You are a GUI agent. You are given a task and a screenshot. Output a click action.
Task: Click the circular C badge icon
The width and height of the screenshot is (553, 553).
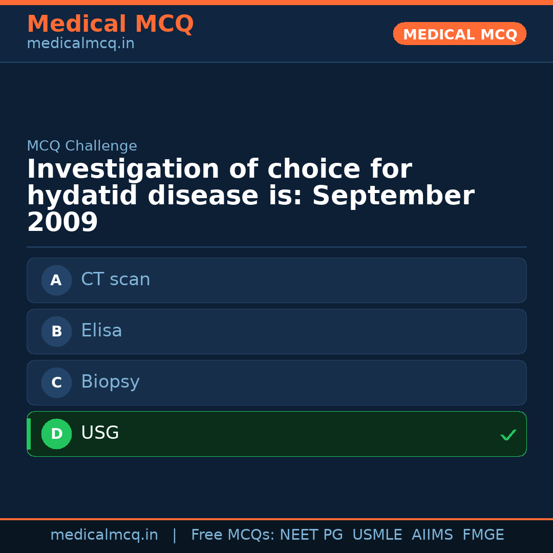[x=56, y=382]
